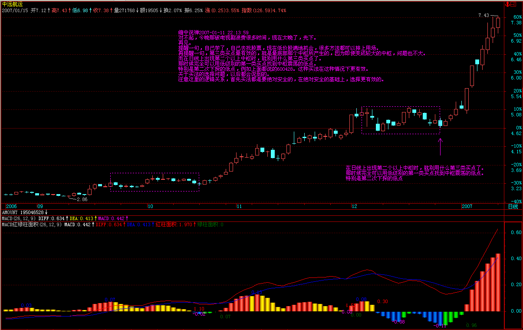
Task: Click the red anchor icon at top-right
Action: pos(507,4)
